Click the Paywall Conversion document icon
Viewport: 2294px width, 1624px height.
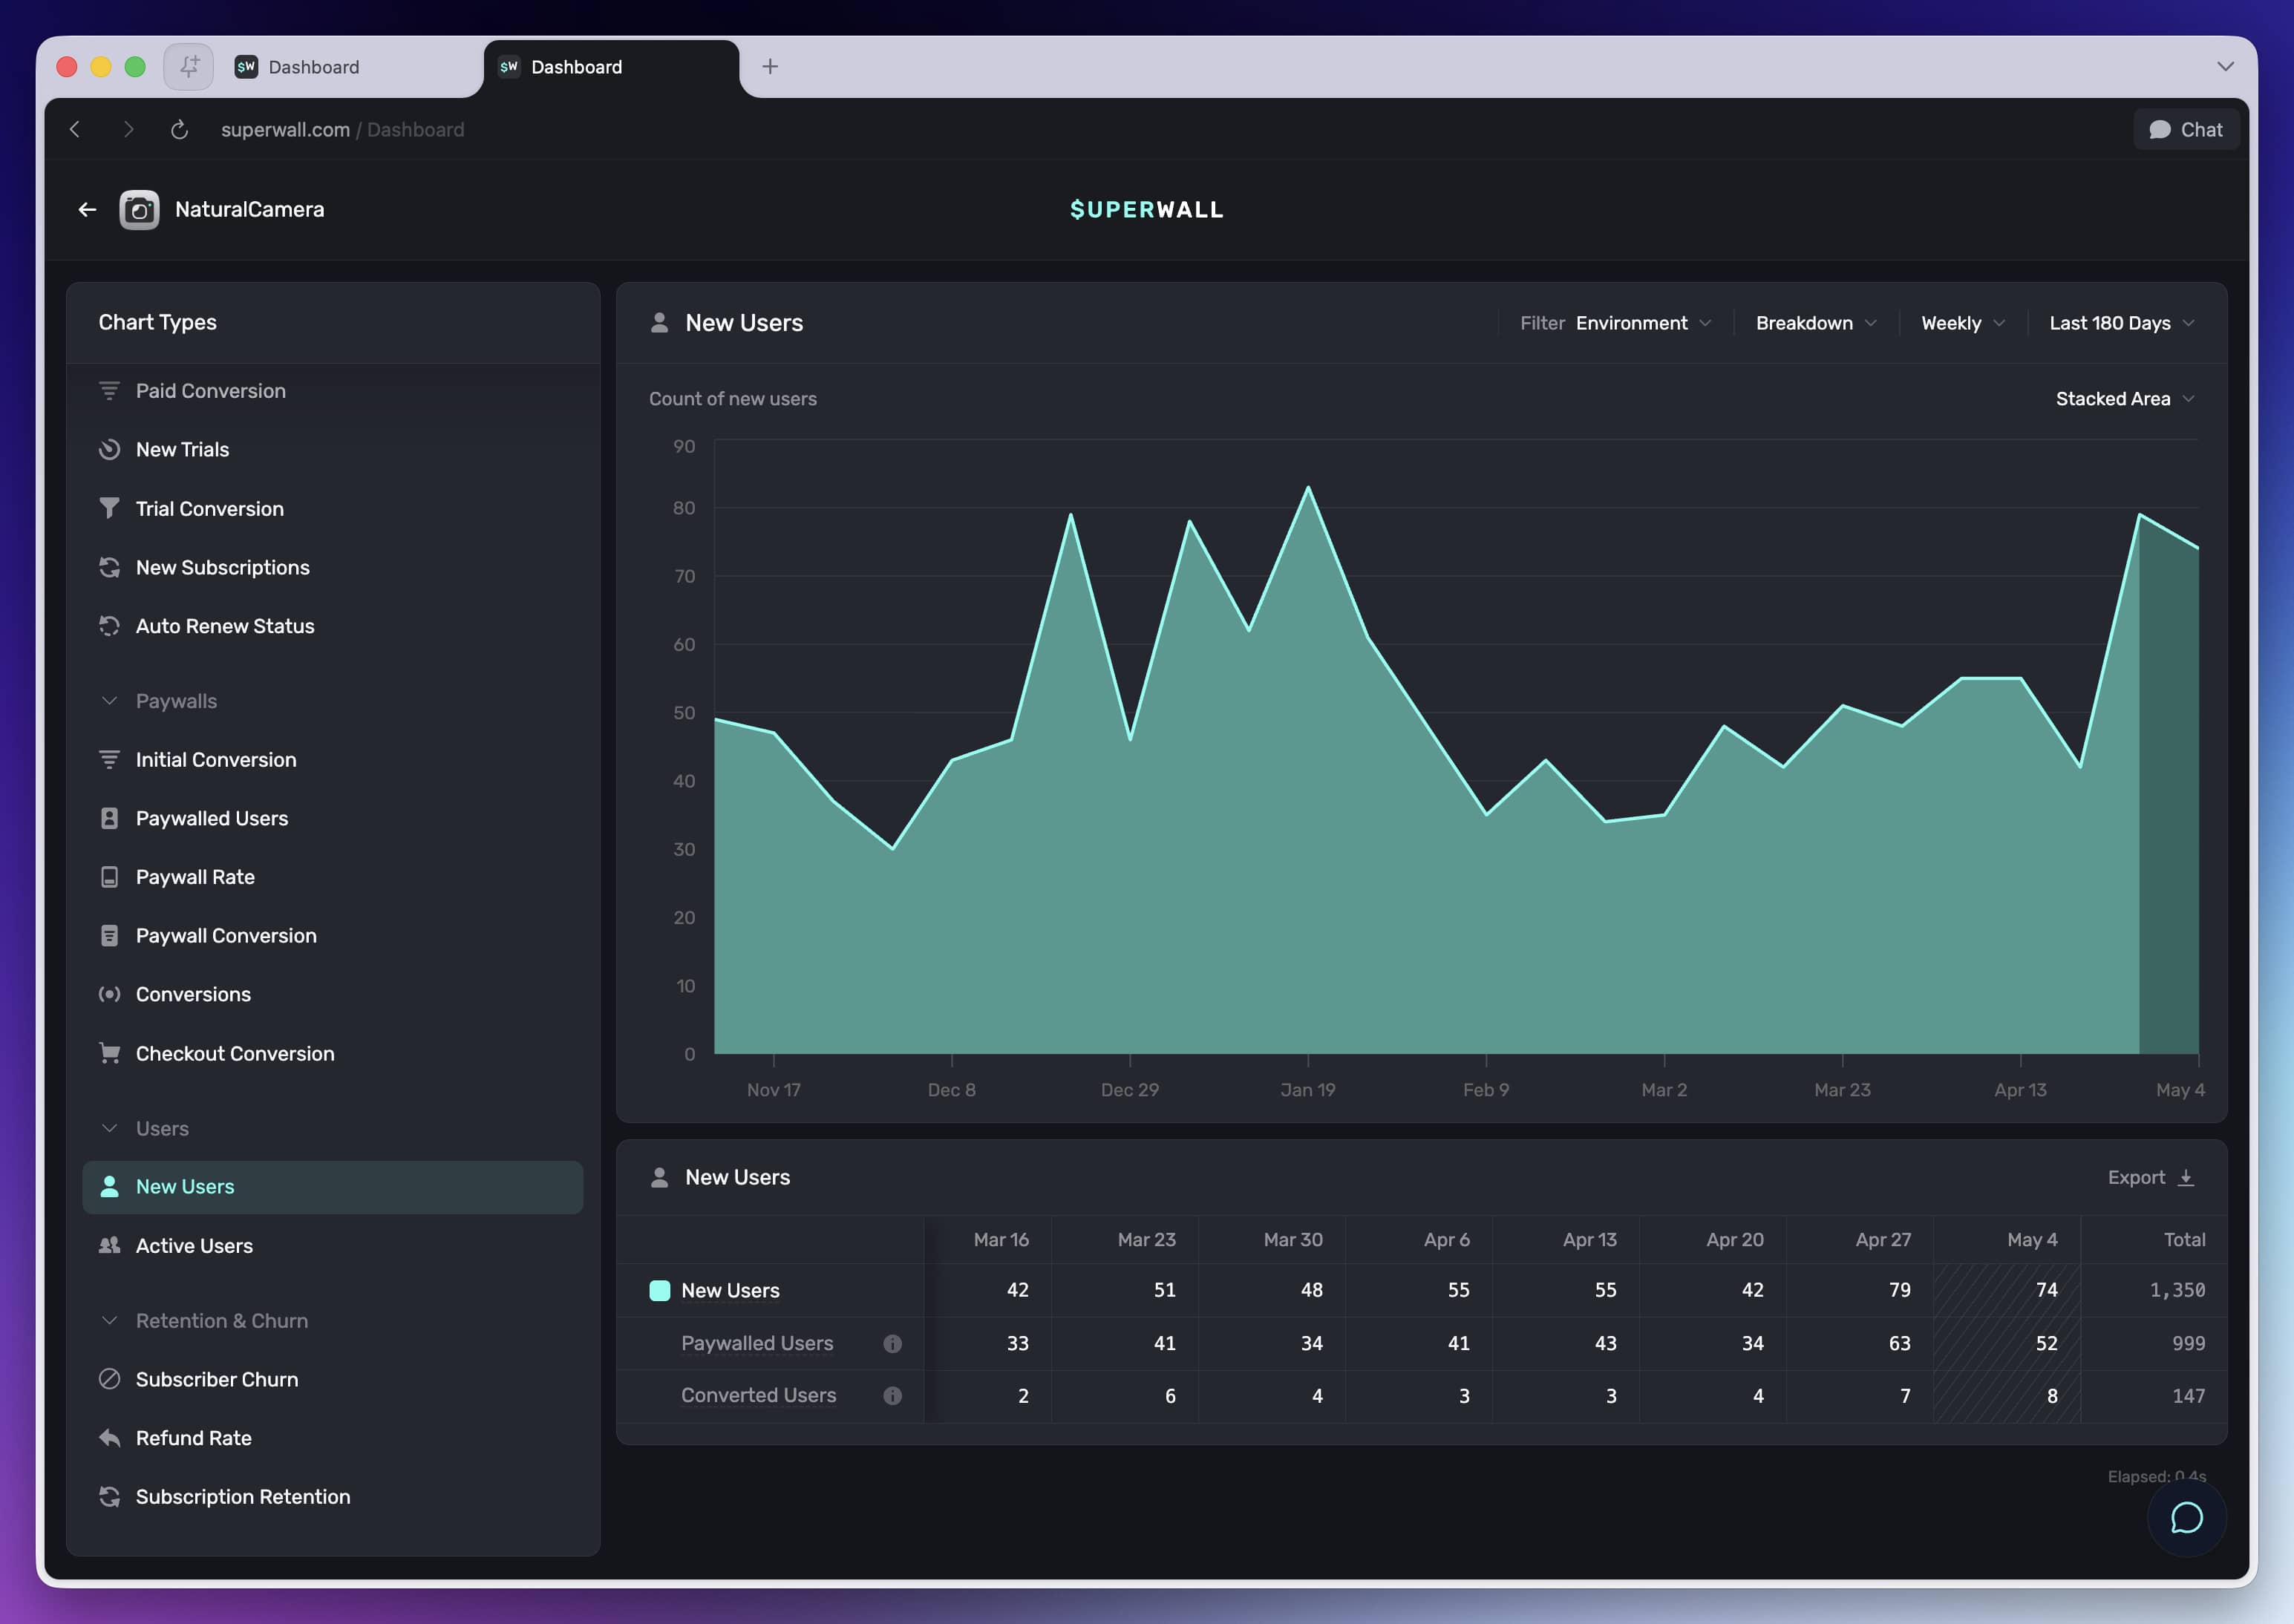109,936
